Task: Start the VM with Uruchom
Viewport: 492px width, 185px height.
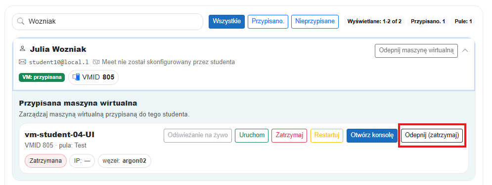Action: pos(252,136)
